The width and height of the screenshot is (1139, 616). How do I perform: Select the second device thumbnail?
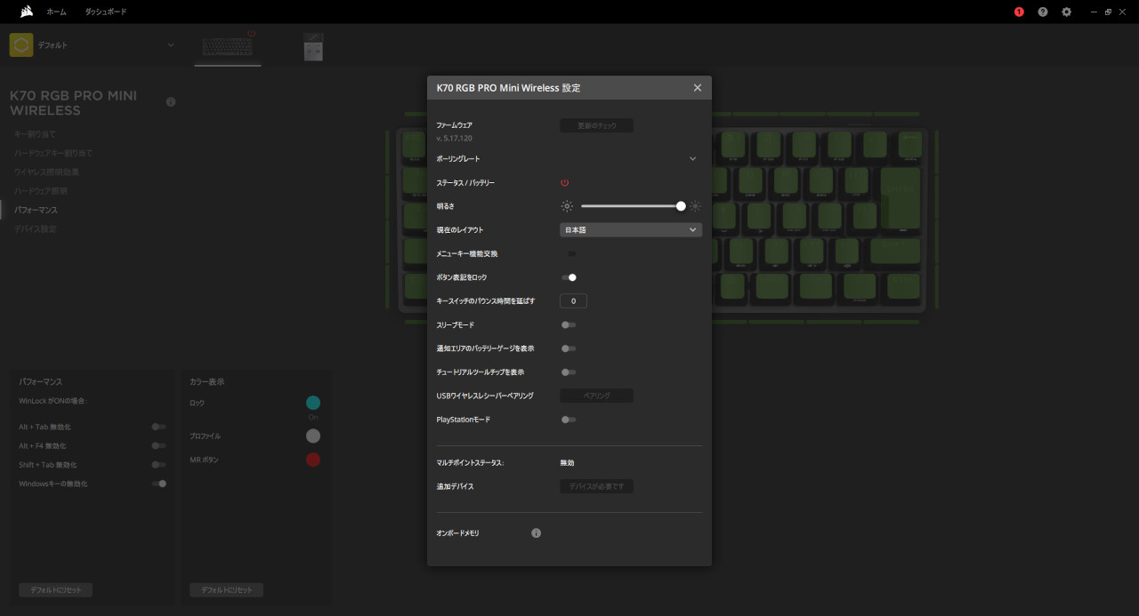(313, 47)
